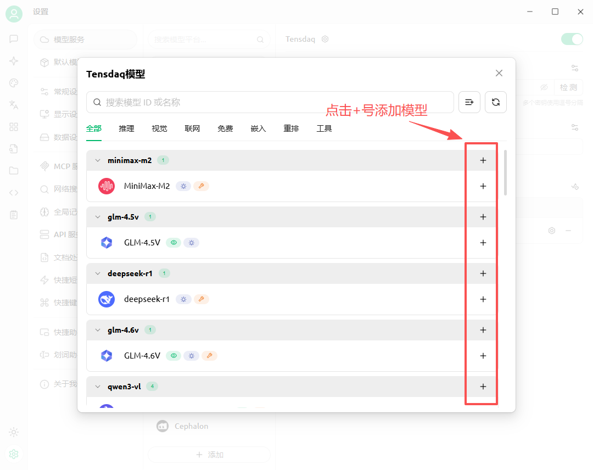Select the Cephalon provider in the list
This screenshot has width=593, height=470.
(209, 426)
